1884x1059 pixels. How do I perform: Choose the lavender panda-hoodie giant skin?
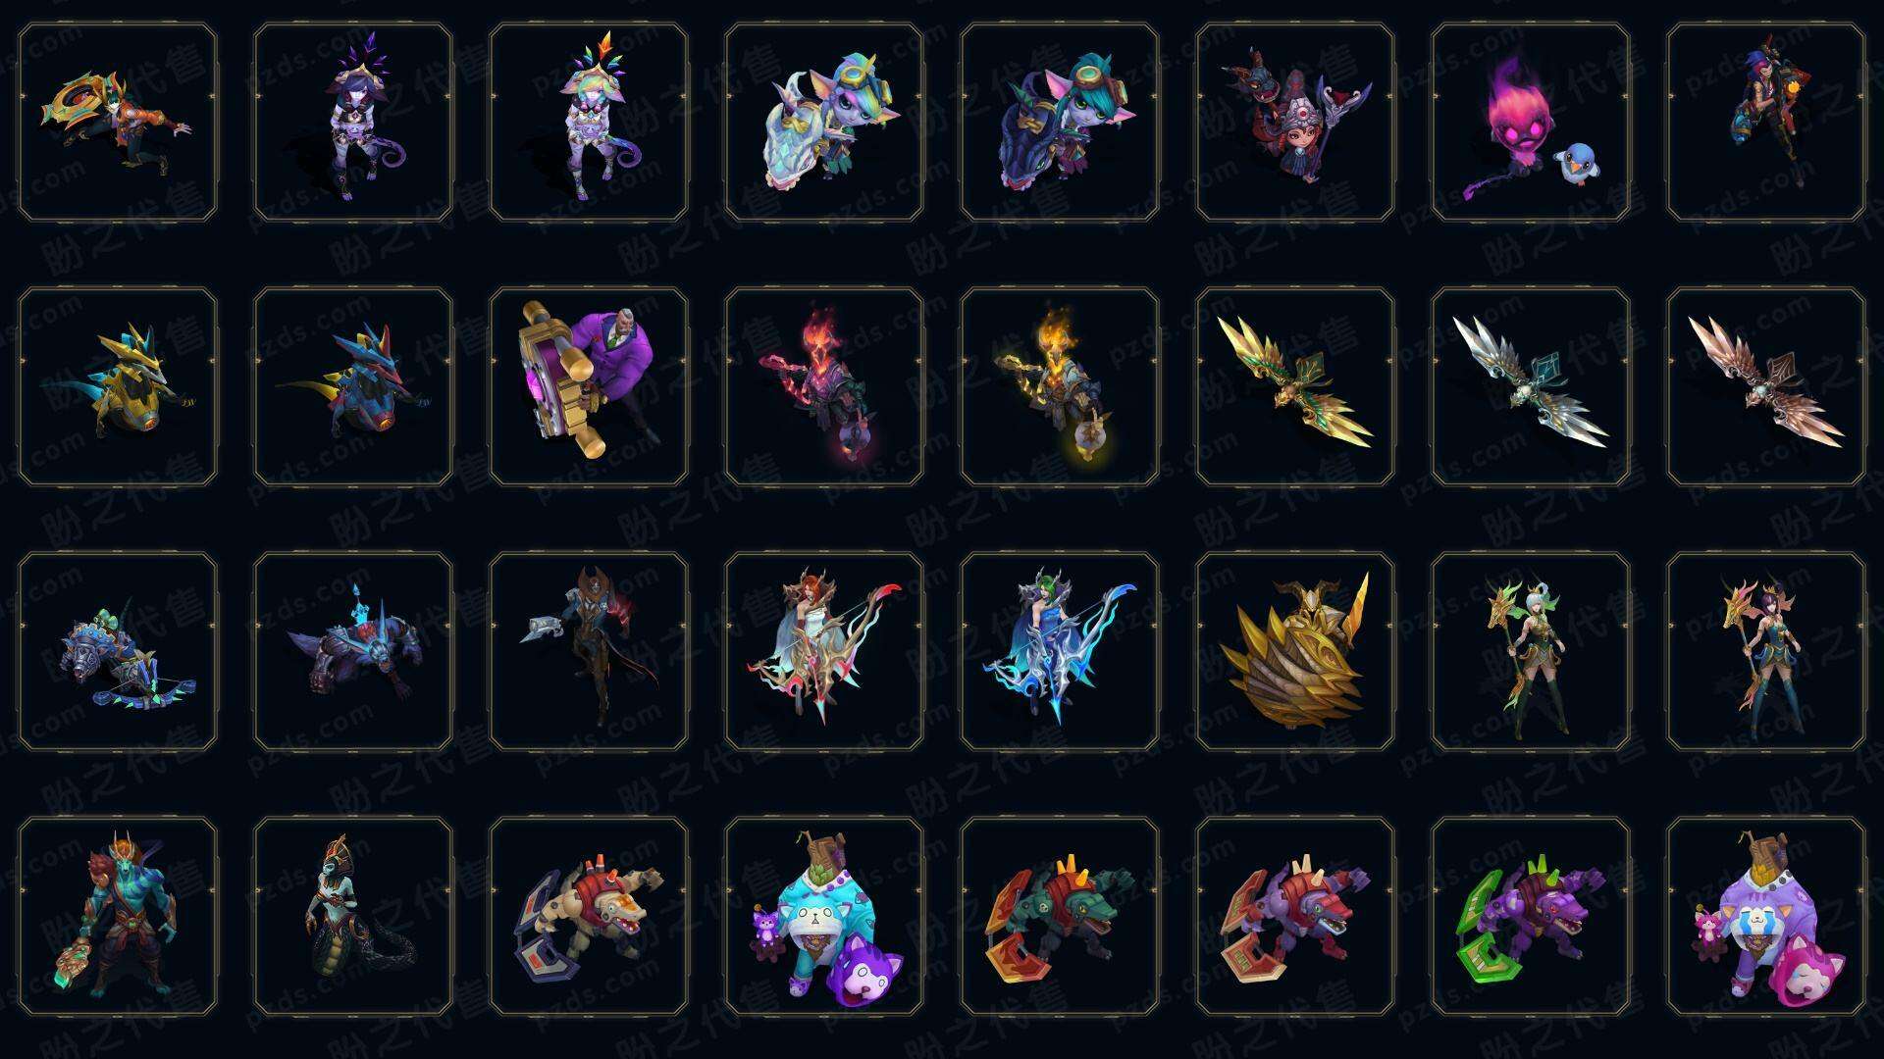point(1766,916)
